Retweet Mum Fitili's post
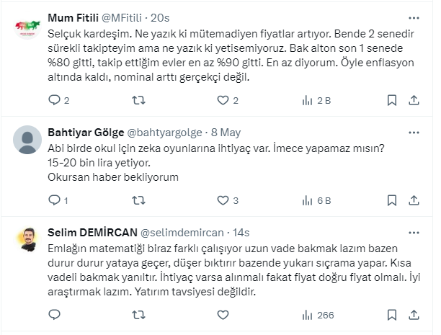Screen dimensions: 441x335 (140, 100)
